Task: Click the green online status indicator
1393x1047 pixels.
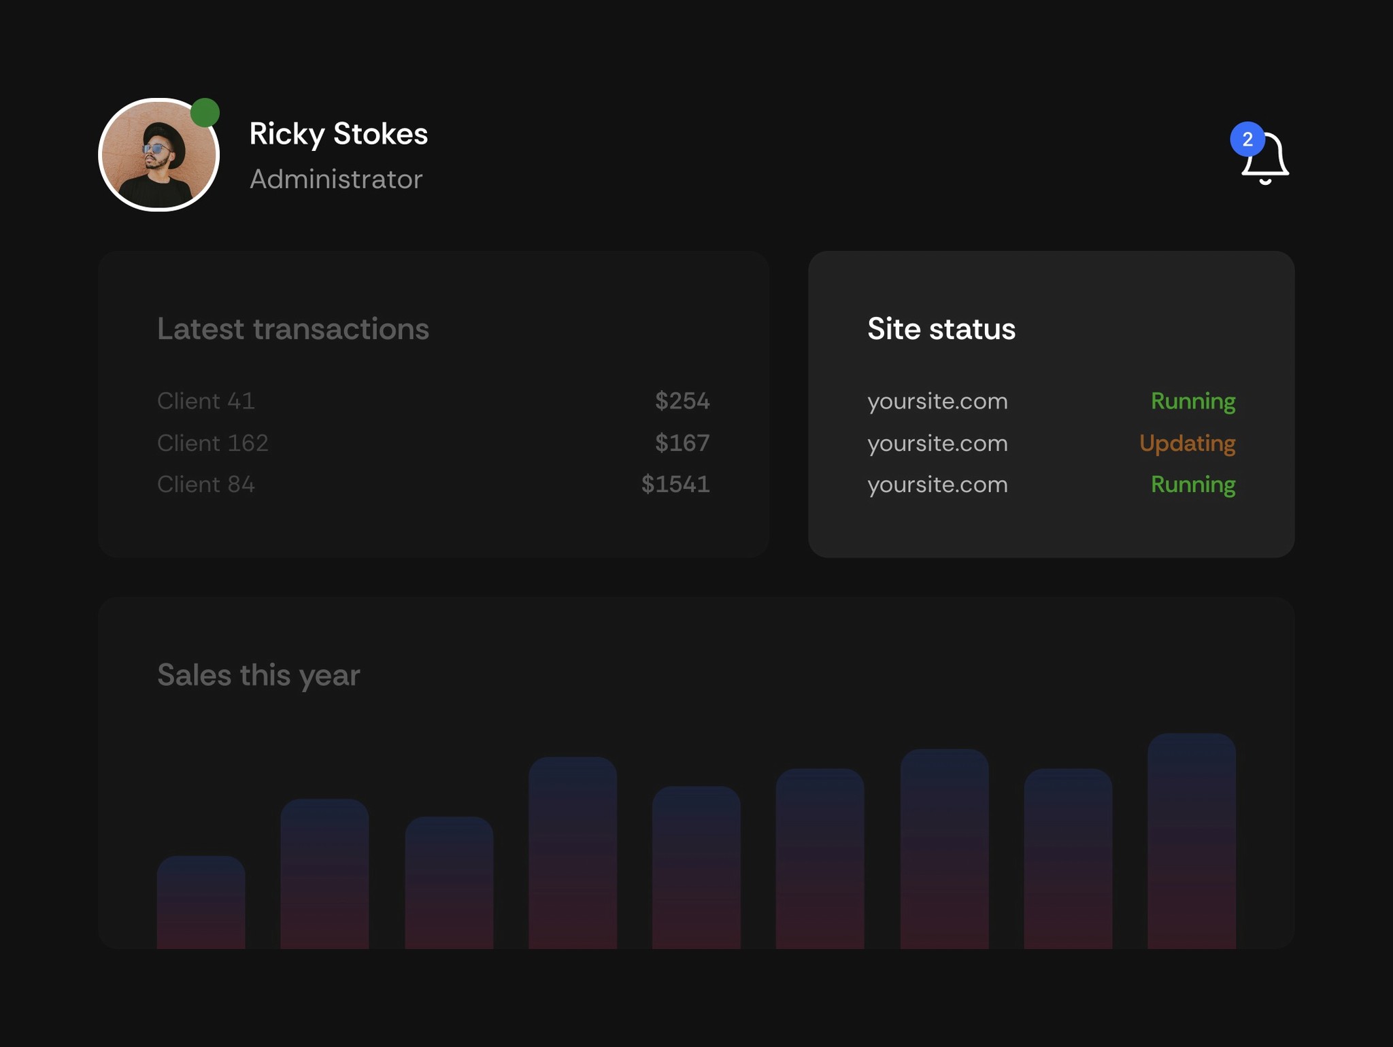Action: coord(205,111)
